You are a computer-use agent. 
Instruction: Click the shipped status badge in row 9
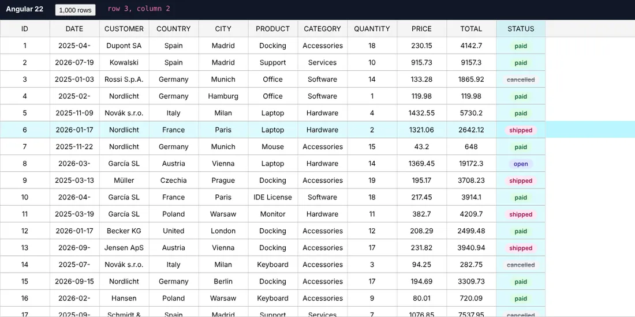(521, 181)
